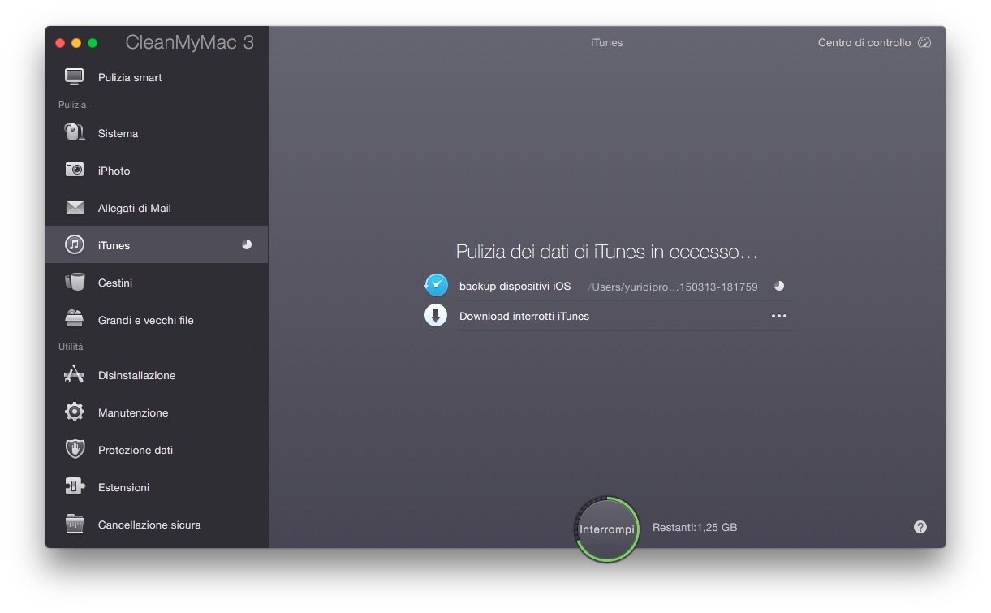Click the /Users/yuridipro path text
This screenshot has height=613, width=991.
(x=673, y=287)
